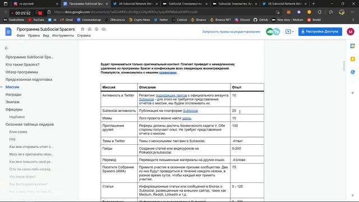Open the Google Tasks side panel icon
359x202 pixels.
coord(353,72)
